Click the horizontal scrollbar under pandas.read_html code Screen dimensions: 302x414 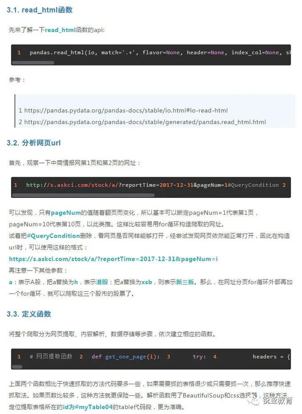33,63
